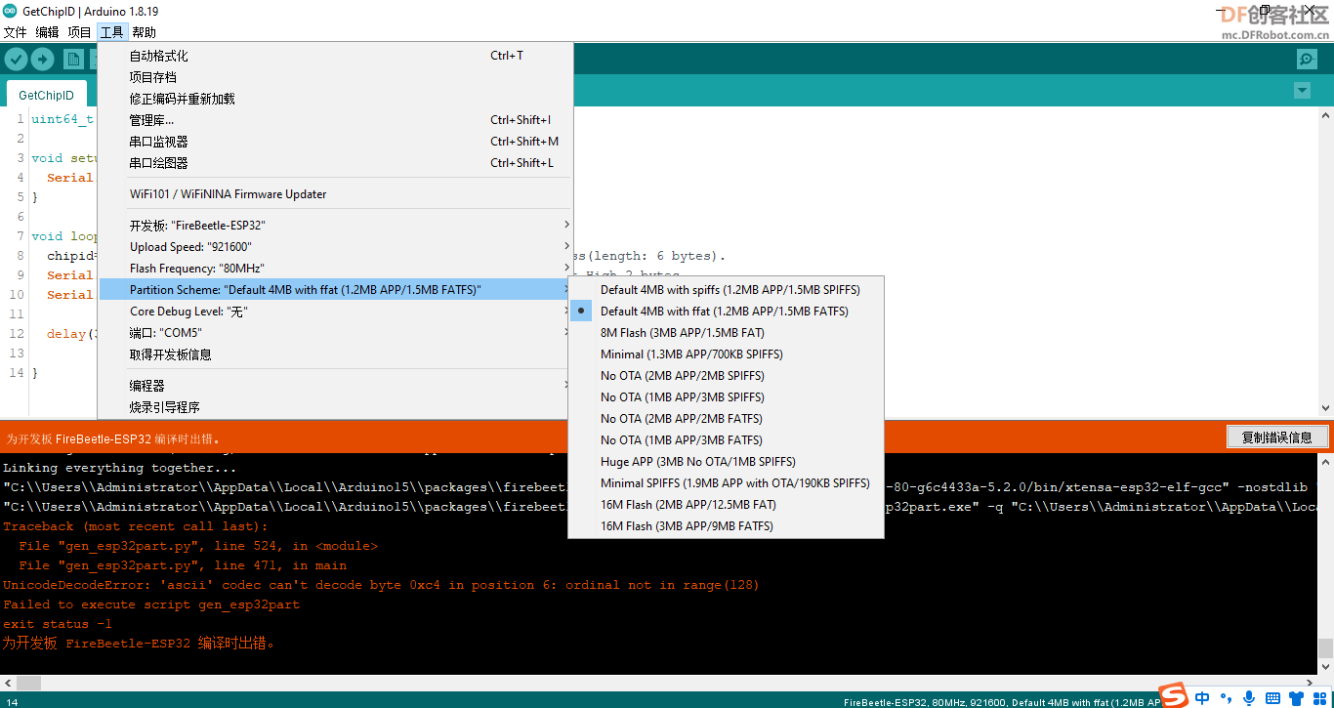Viewport: 1334px width, 708px height.
Task: Click the UnicodeDecodeError console line
Action: (x=381, y=585)
